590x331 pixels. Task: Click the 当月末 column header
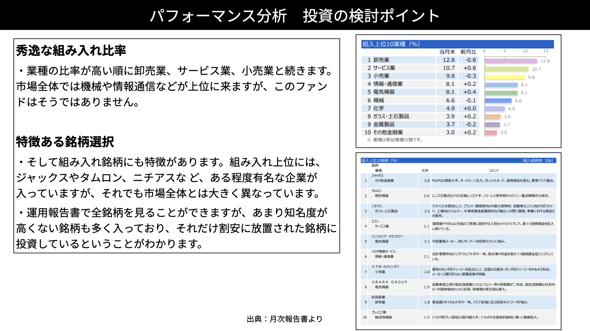[x=447, y=52]
